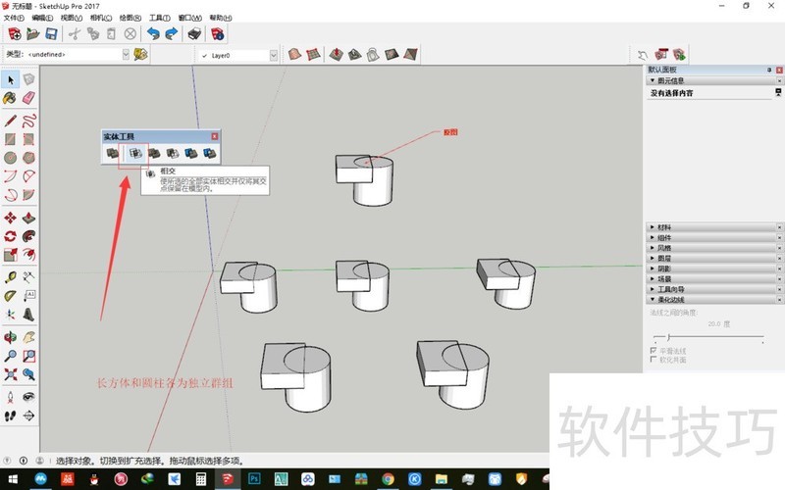Open the 类型 undefined dropdown
Screen dimensions: 785x490
point(125,55)
